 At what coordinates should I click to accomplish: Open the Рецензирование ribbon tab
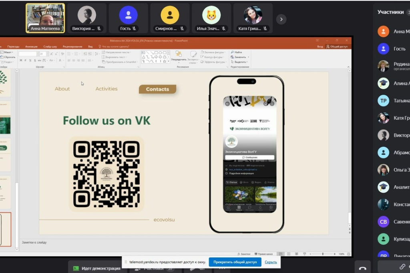pyautogui.click(x=72, y=46)
